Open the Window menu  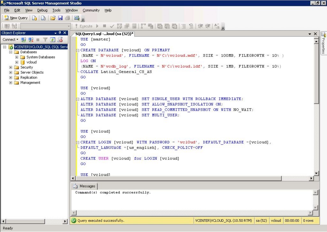[x=72, y=10]
